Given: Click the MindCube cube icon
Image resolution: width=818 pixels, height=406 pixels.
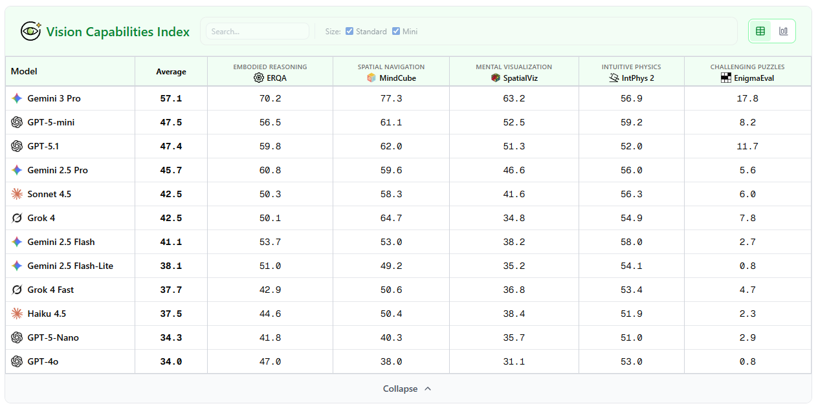Looking at the screenshot, I should point(371,78).
